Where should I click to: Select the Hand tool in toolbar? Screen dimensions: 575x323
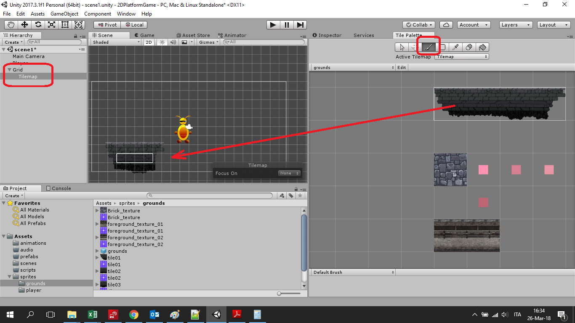[x=11, y=25]
